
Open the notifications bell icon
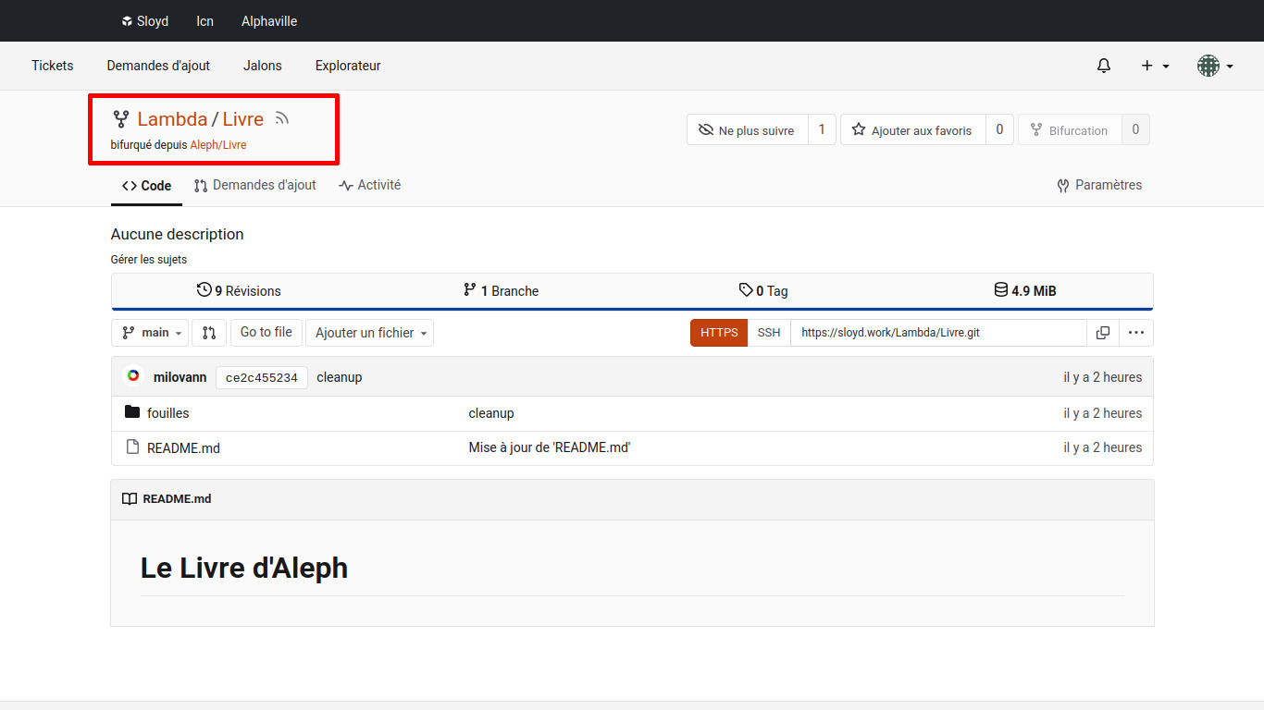(1103, 66)
